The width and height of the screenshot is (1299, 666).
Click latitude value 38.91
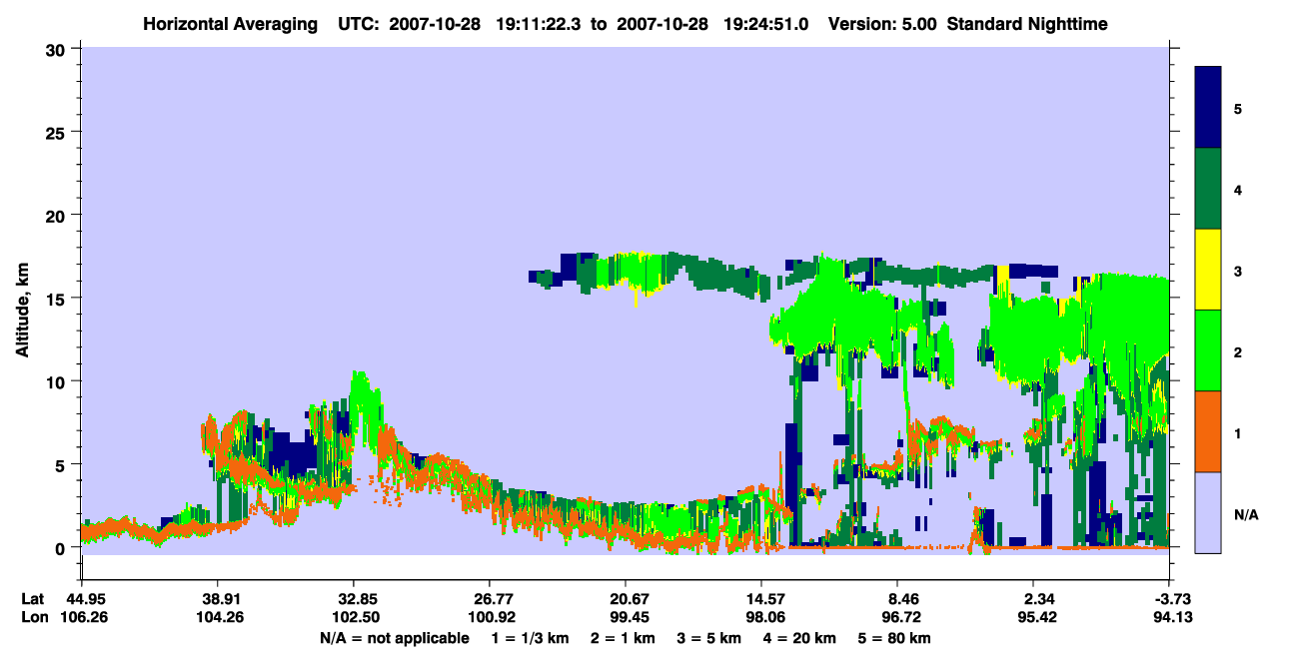217,599
